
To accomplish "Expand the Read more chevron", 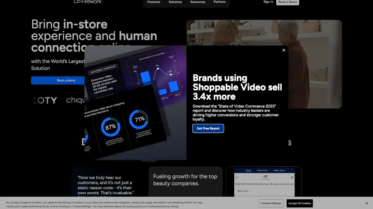I will (251, 191).
